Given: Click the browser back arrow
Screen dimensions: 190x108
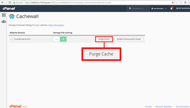Looking at the screenshot, I should (x=2, y=2).
